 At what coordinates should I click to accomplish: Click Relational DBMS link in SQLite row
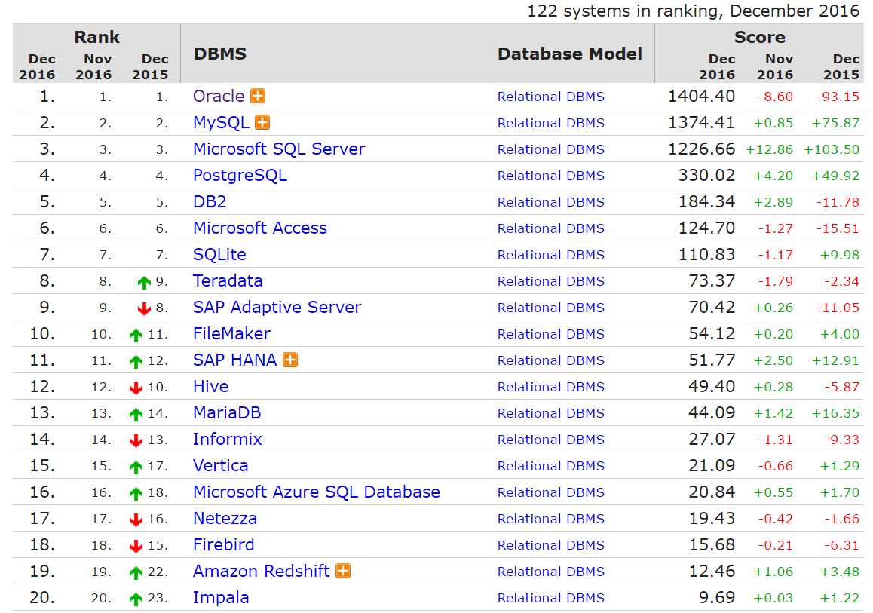pyautogui.click(x=550, y=254)
